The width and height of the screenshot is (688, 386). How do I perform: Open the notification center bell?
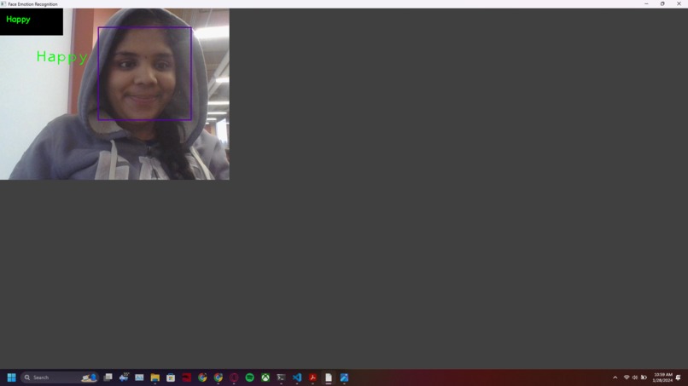[x=679, y=377]
